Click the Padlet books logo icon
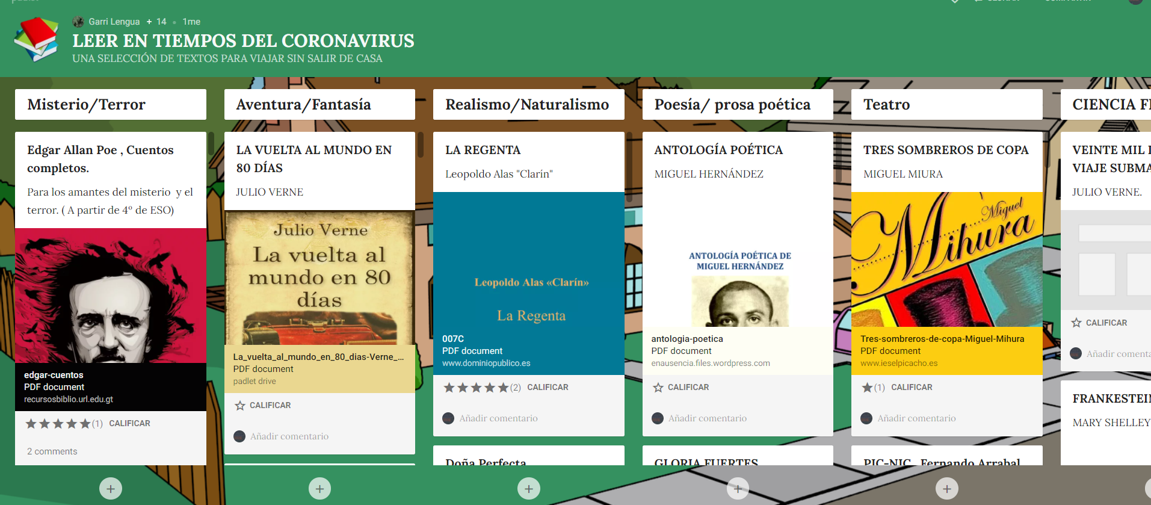1151x505 pixels. pyautogui.click(x=36, y=40)
